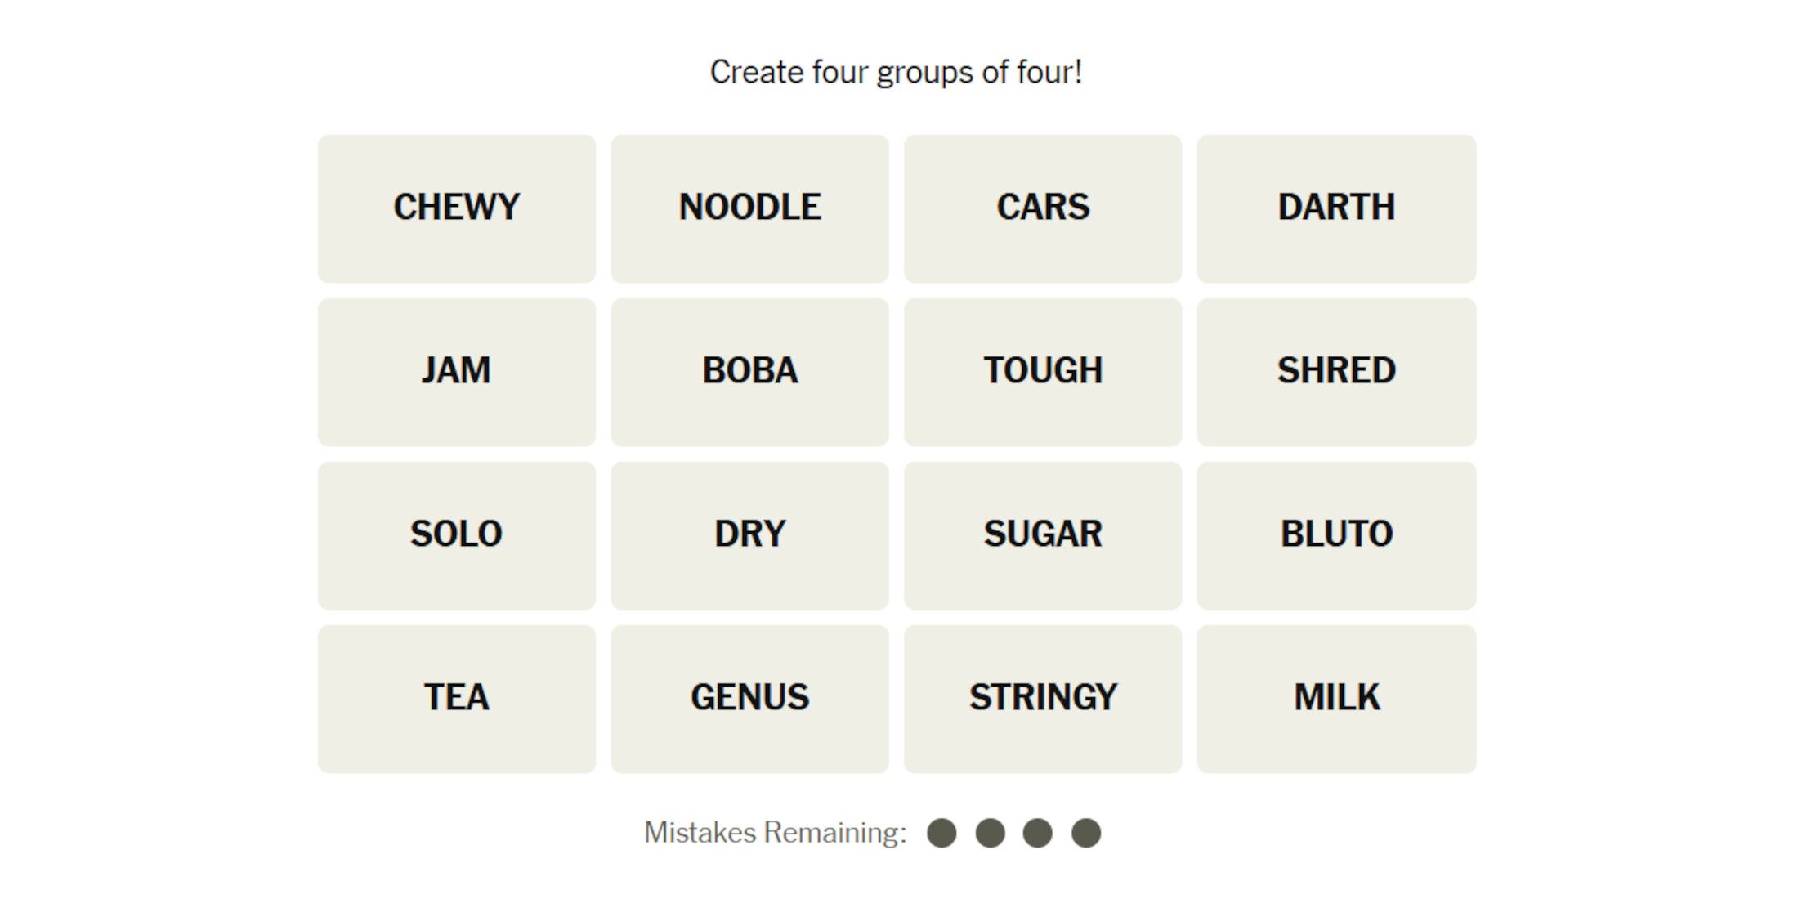Choose the MILK tile
Viewport: 1798px width, 899px height.
[1336, 699]
